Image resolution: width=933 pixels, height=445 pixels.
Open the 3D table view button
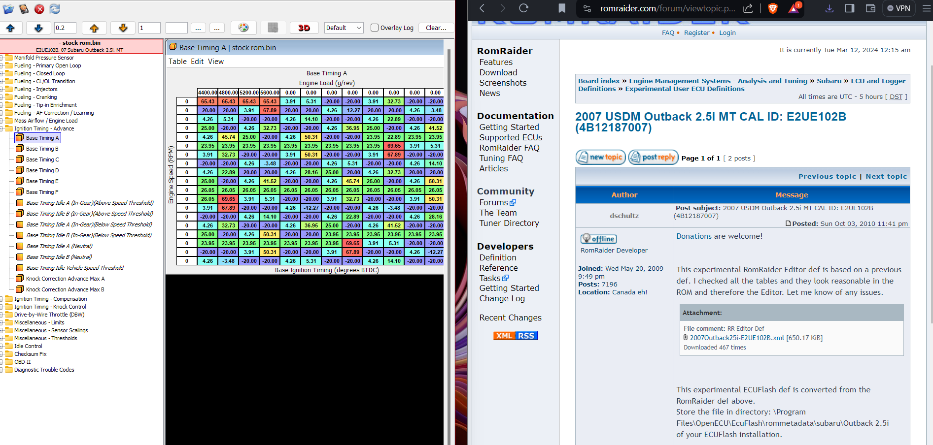[304, 28]
